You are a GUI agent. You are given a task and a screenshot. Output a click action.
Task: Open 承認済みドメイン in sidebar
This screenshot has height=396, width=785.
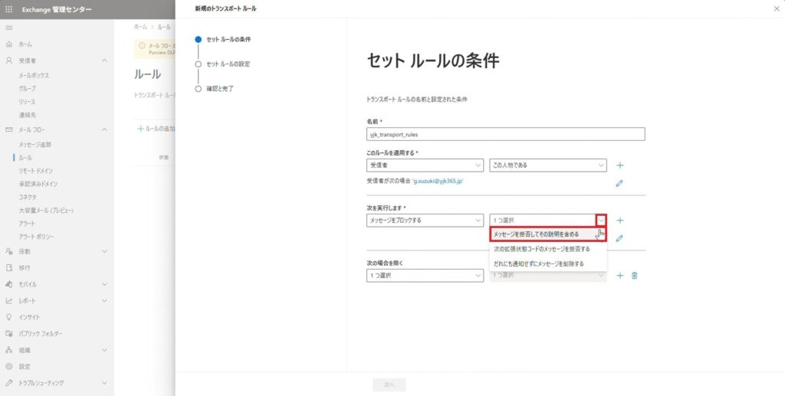pos(38,184)
